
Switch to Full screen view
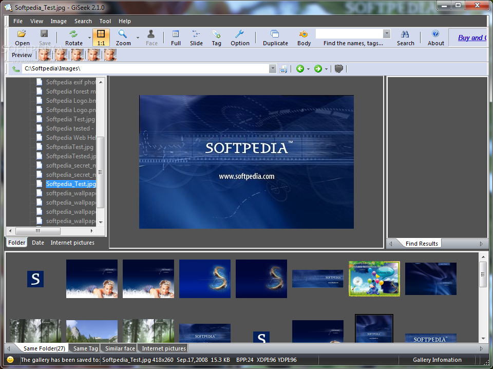point(176,38)
